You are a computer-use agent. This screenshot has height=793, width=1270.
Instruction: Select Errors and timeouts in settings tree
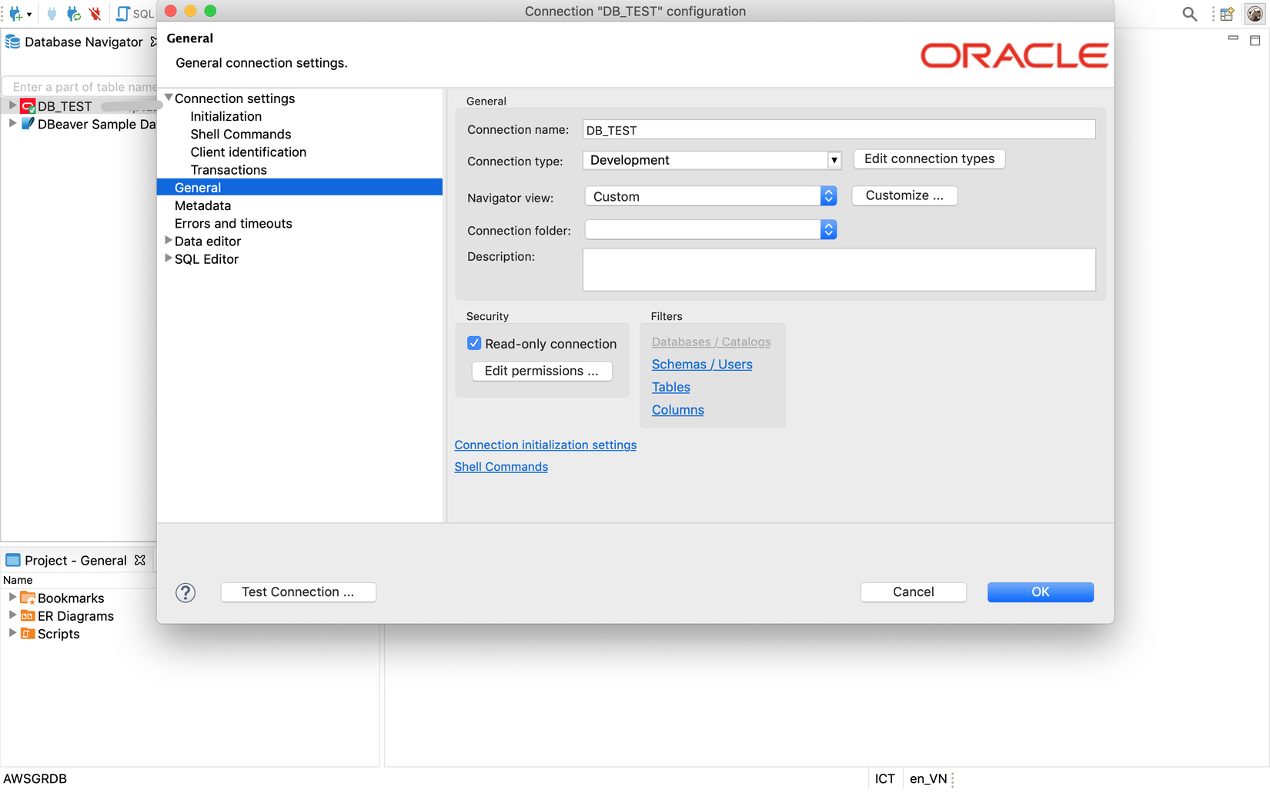pyautogui.click(x=233, y=223)
